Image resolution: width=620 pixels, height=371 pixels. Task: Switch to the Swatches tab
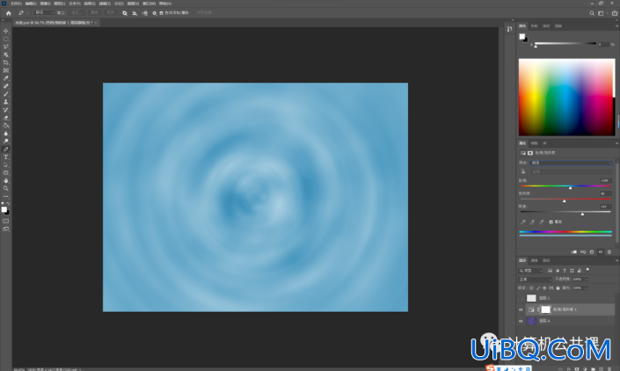[534, 26]
